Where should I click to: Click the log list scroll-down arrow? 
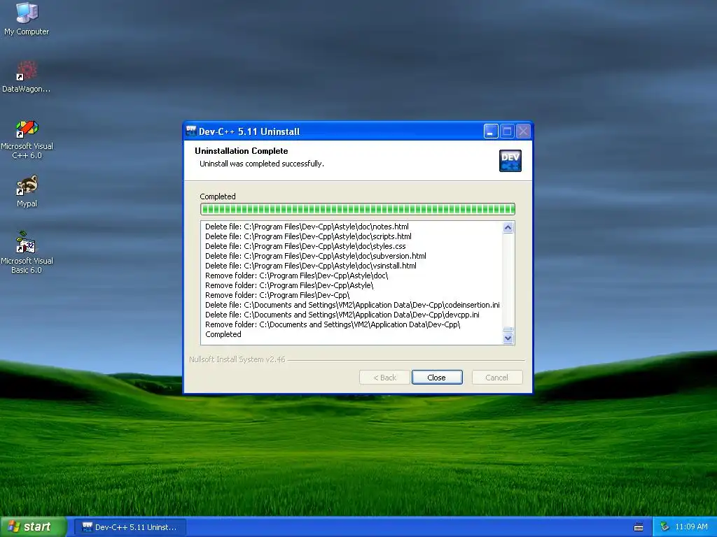pos(508,338)
